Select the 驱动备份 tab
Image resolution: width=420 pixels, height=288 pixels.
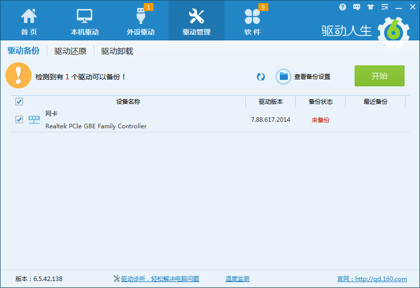coord(23,51)
